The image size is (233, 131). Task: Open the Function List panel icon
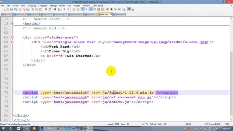[x=102, y=9]
